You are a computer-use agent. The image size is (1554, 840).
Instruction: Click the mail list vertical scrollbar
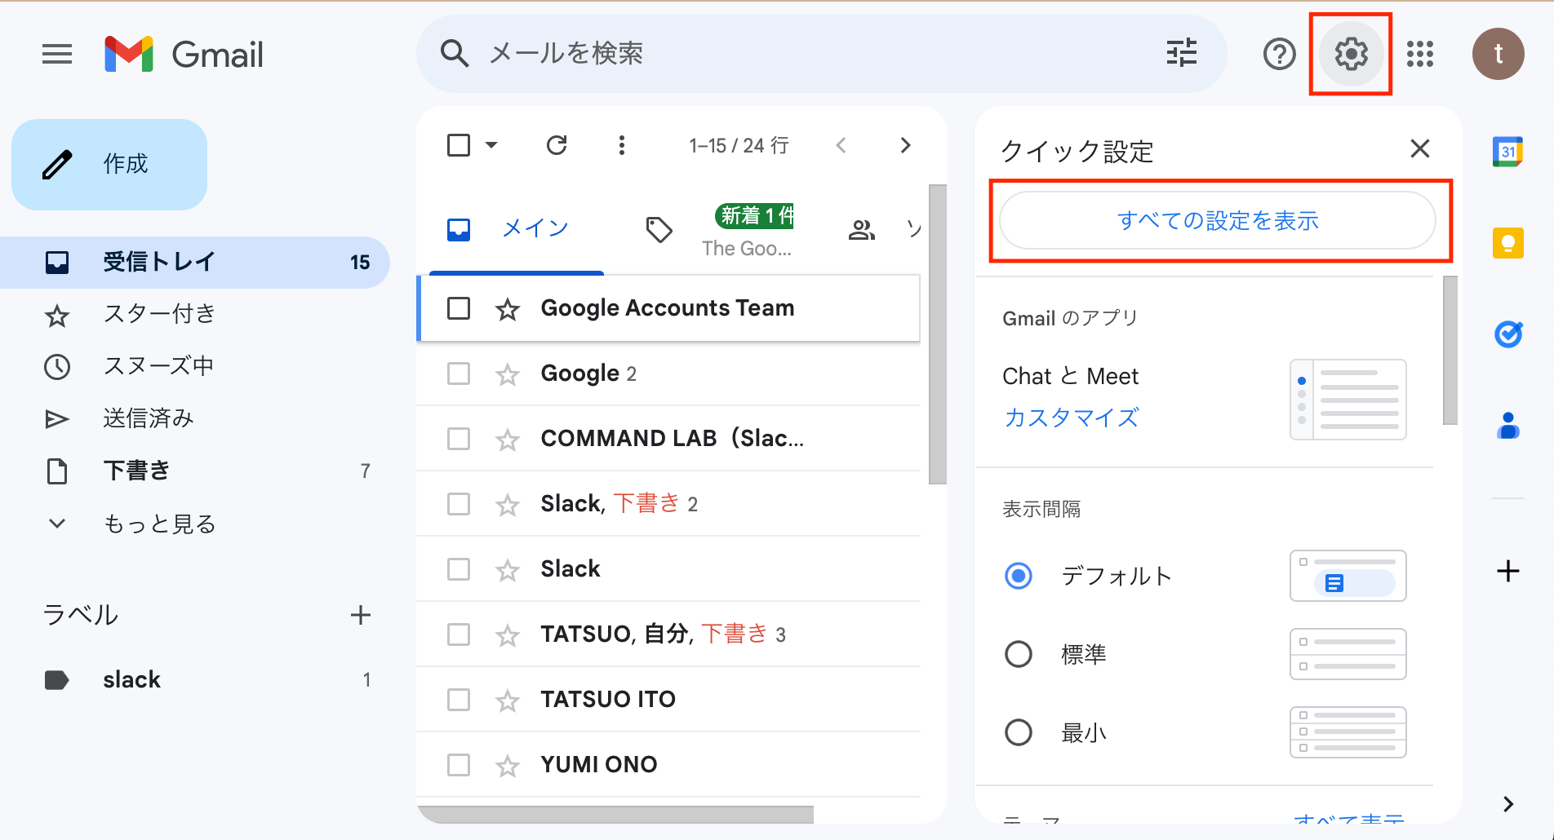[x=938, y=334]
